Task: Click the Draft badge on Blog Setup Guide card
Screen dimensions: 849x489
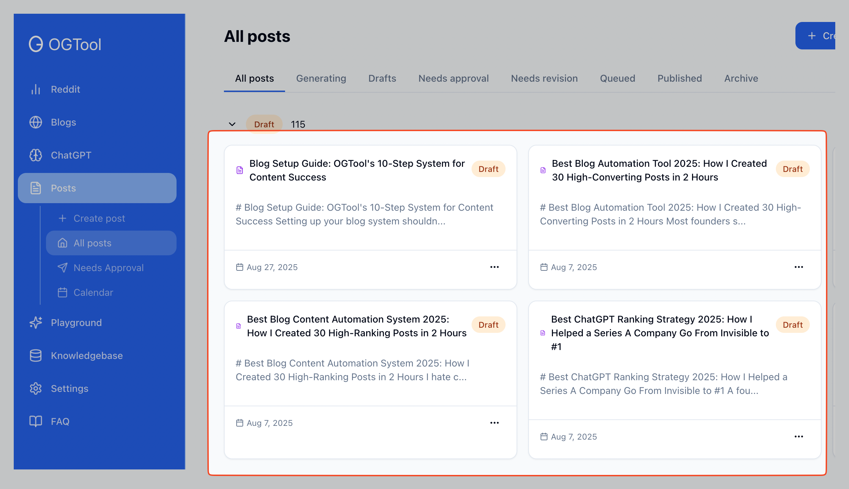Action: tap(488, 169)
